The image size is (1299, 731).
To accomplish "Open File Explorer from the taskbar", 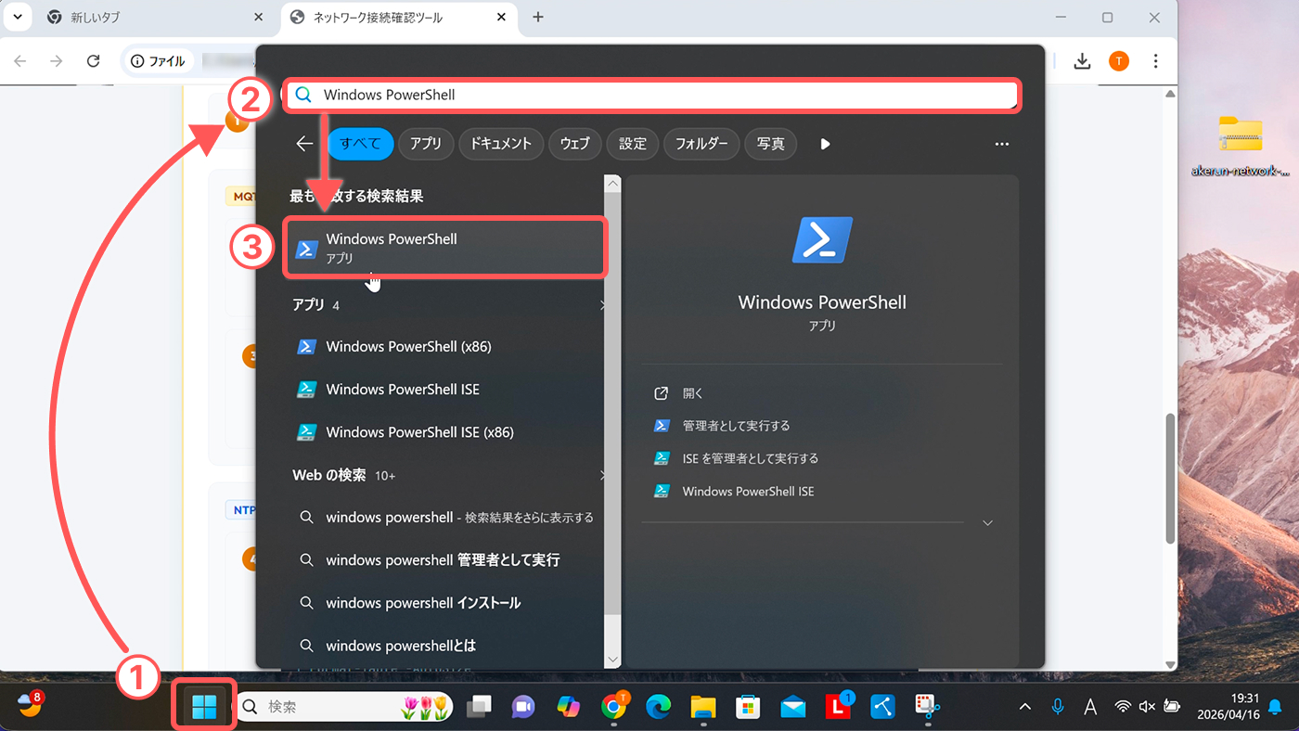I will point(702,707).
